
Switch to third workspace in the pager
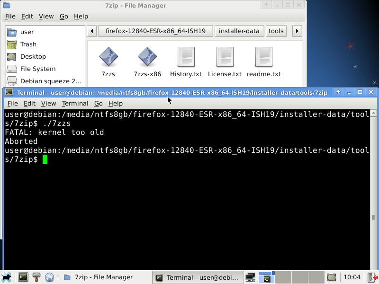coord(300,277)
